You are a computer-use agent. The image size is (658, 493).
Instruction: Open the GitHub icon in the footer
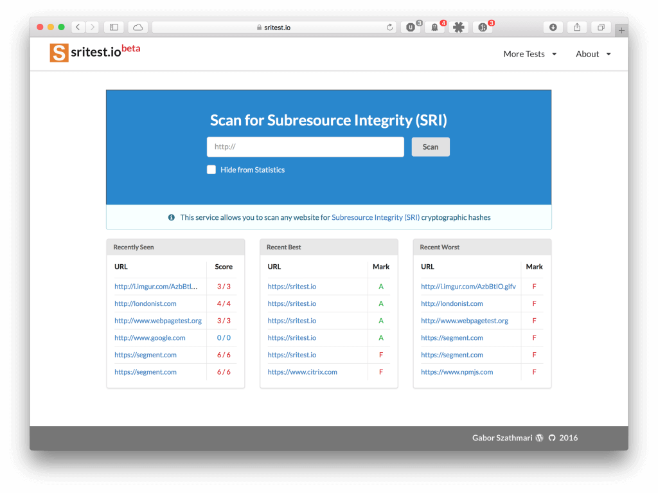click(x=552, y=438)
